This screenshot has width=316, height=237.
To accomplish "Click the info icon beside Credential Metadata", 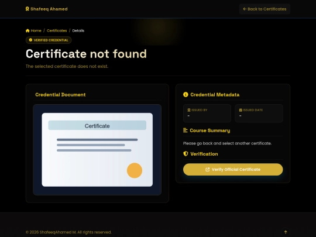I will pos(186,95).
